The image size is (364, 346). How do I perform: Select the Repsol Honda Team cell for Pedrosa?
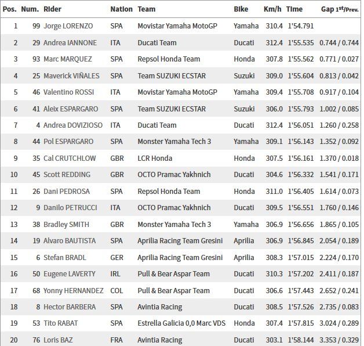click(x=169, y=192)
